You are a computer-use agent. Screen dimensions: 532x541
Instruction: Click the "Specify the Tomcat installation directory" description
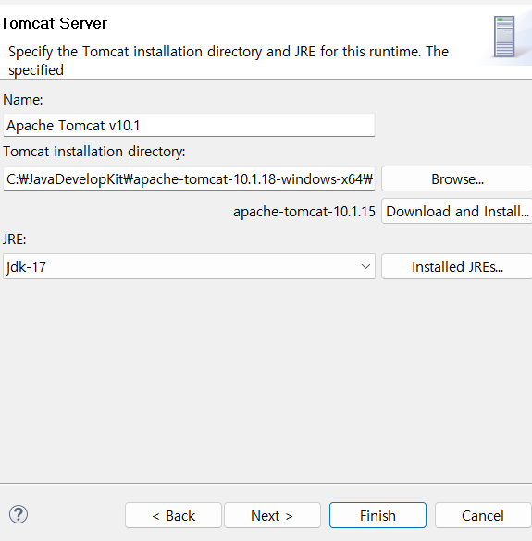pos(229,60)
